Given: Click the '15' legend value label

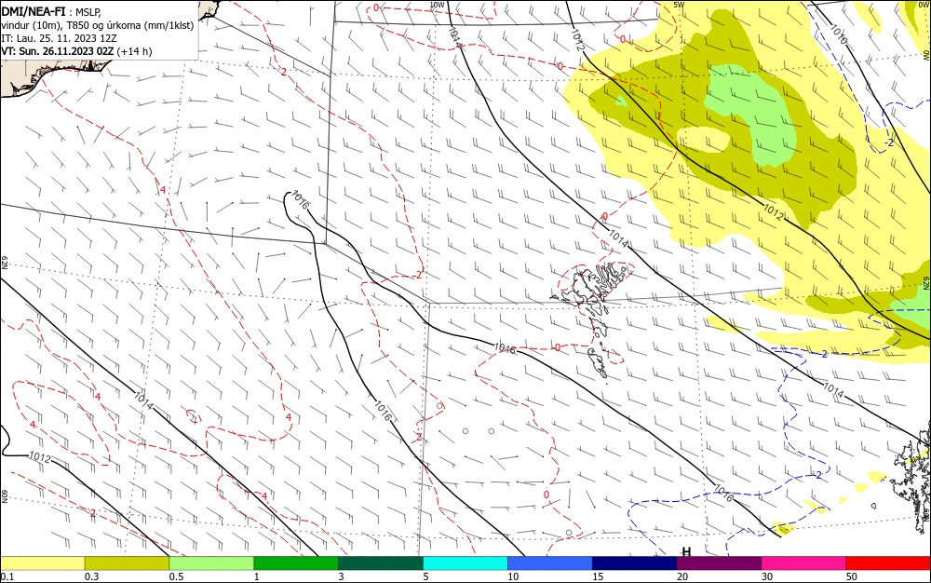Looking at the screenshot, I should tap(598, 577).
